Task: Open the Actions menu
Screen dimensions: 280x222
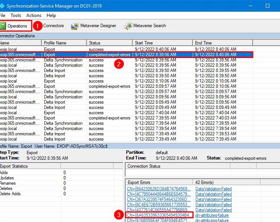Action: (34, 15)
